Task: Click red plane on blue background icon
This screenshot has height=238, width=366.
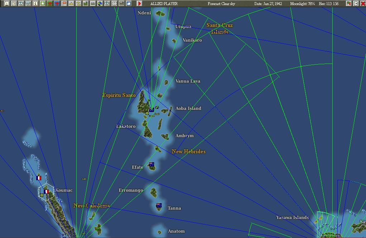Action: tap(57, 4)
